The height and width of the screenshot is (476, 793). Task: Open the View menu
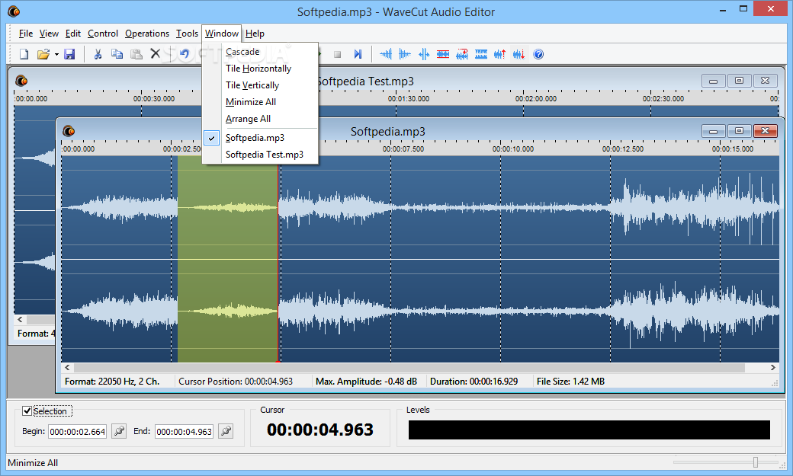[49, 34]
